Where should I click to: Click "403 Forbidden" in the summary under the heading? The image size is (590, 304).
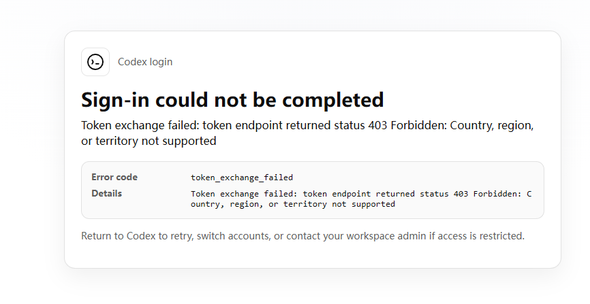pyautogui.click(x=407, y=125)
